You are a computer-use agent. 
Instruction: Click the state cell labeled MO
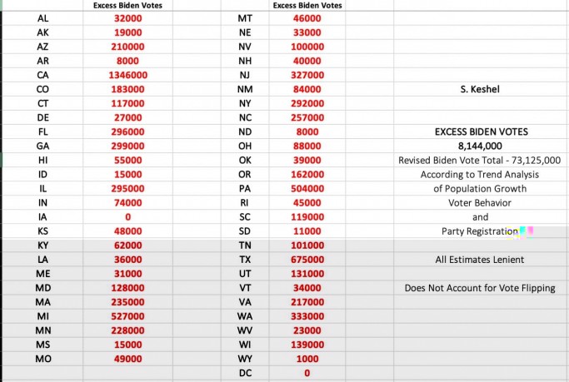pos(42,359)
